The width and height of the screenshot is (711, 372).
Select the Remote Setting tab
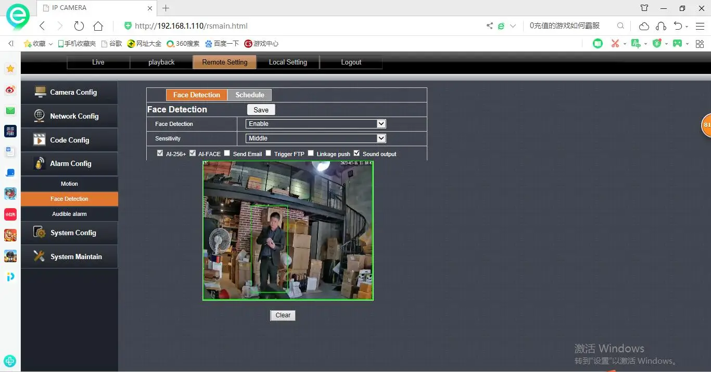point(225,62)
